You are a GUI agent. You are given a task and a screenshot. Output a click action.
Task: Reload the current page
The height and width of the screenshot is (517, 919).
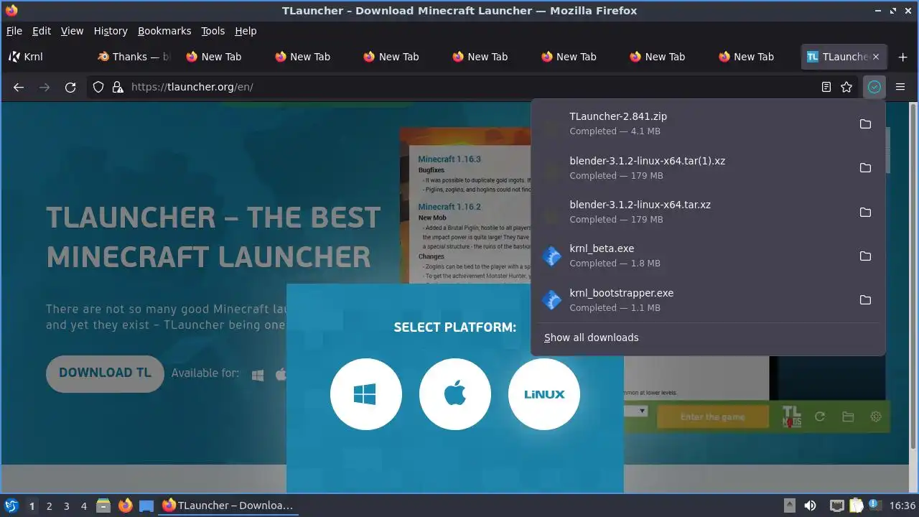70,87
